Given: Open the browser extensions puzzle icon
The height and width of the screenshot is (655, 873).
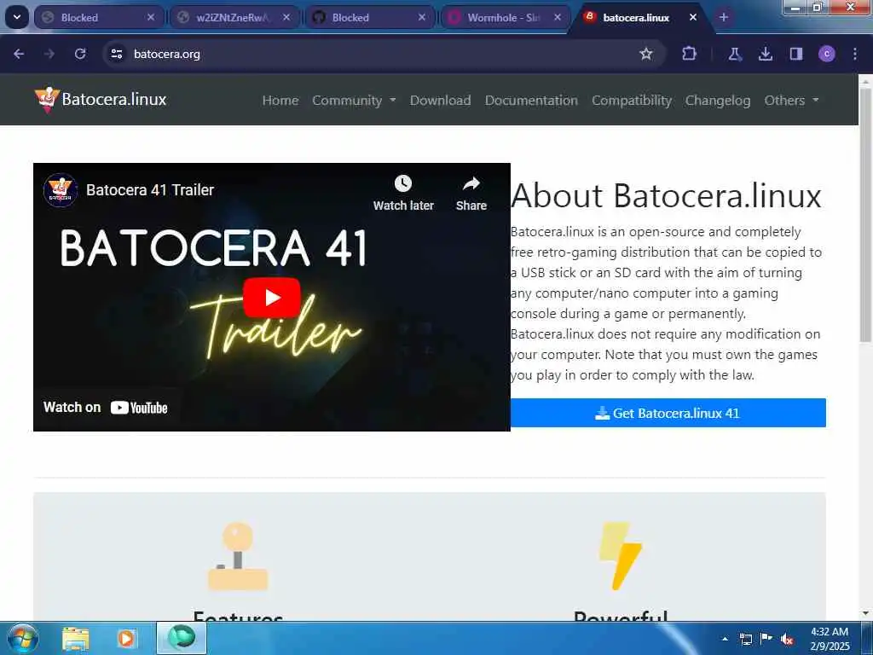Looking at the screenshot, I should tap(689, 54).
